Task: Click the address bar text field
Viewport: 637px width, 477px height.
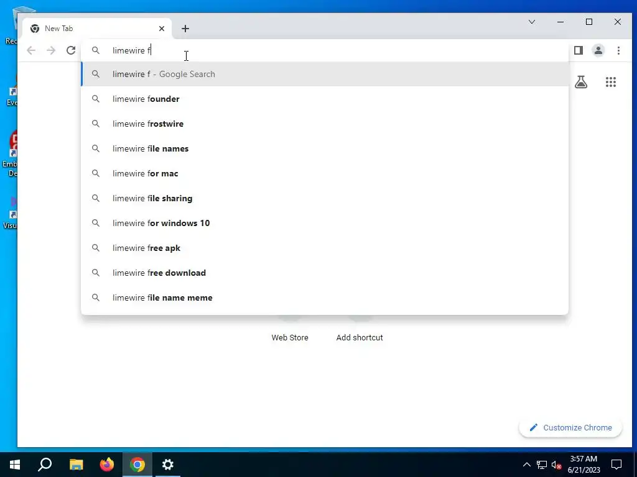Action: [325, 50]
